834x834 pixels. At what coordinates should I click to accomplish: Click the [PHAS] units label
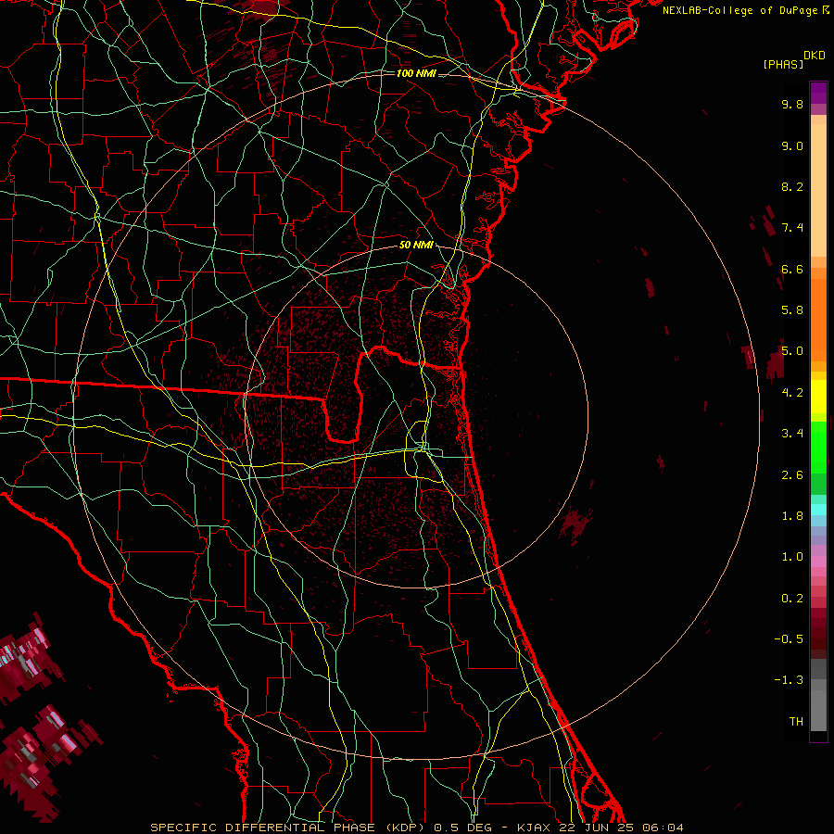[783, 64]
